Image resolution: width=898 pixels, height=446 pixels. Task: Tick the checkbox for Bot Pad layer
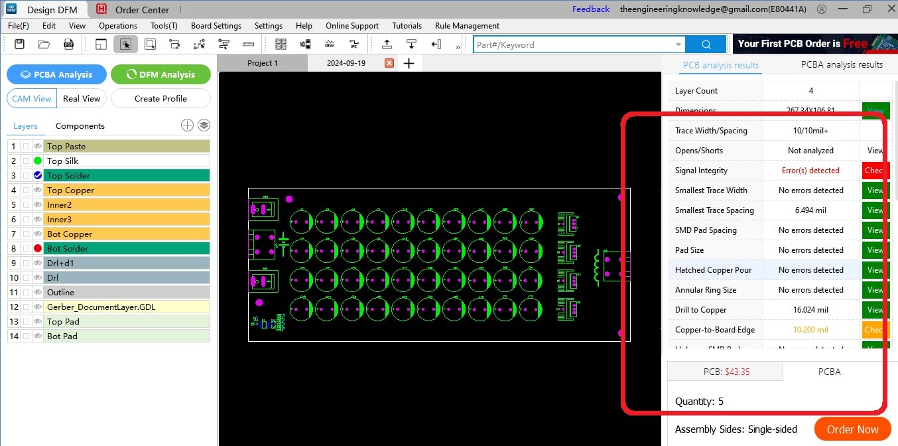tap(26, 336)
